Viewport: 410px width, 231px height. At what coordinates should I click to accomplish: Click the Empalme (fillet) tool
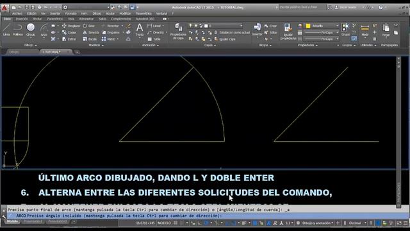pos(111,33)
